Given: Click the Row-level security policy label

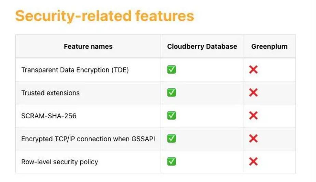Looking at the screenshot, I should click(x=60, y=162).
